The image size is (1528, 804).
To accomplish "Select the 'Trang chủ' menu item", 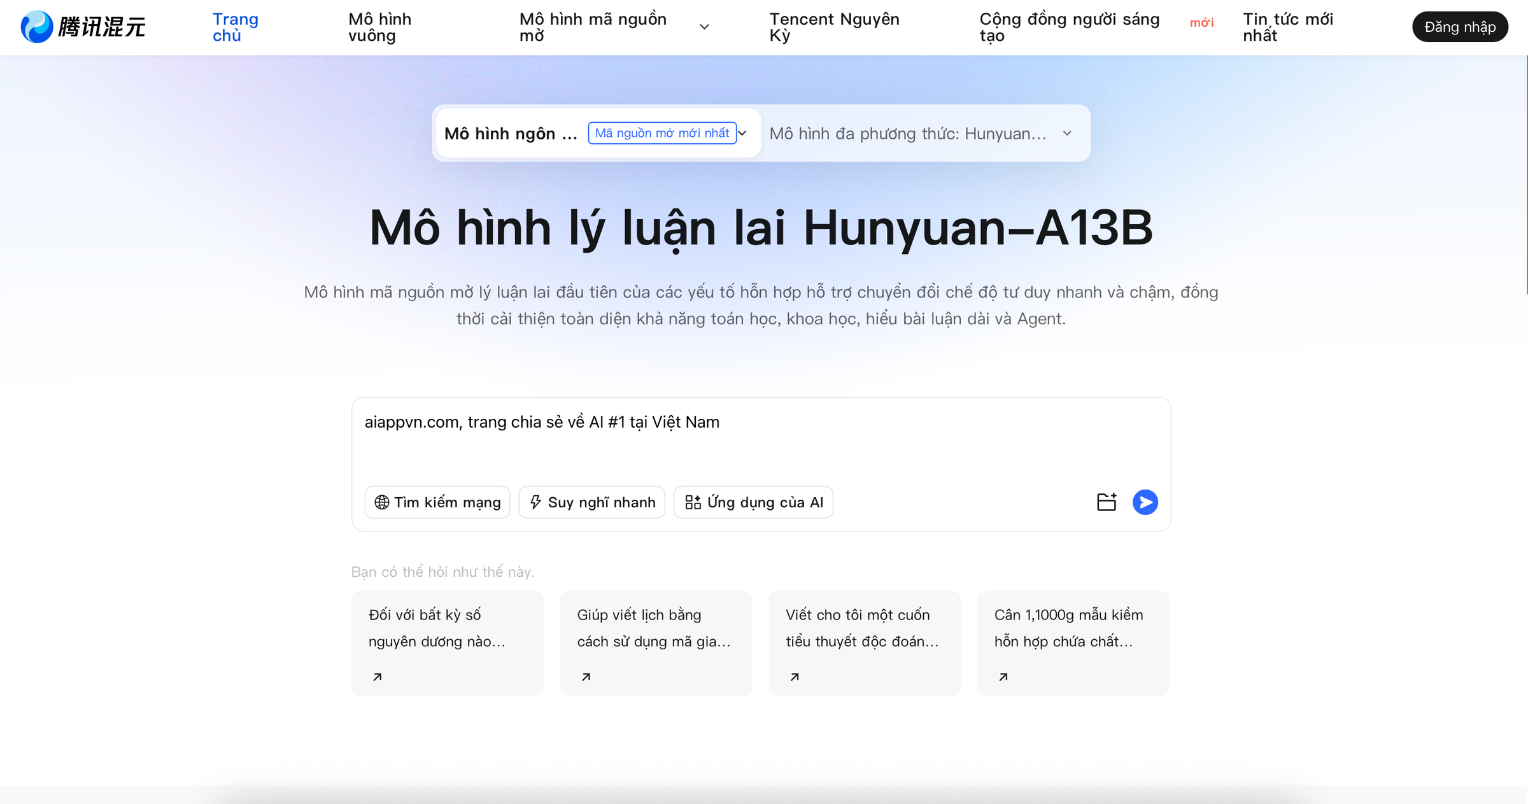I will tap(235, 27).
